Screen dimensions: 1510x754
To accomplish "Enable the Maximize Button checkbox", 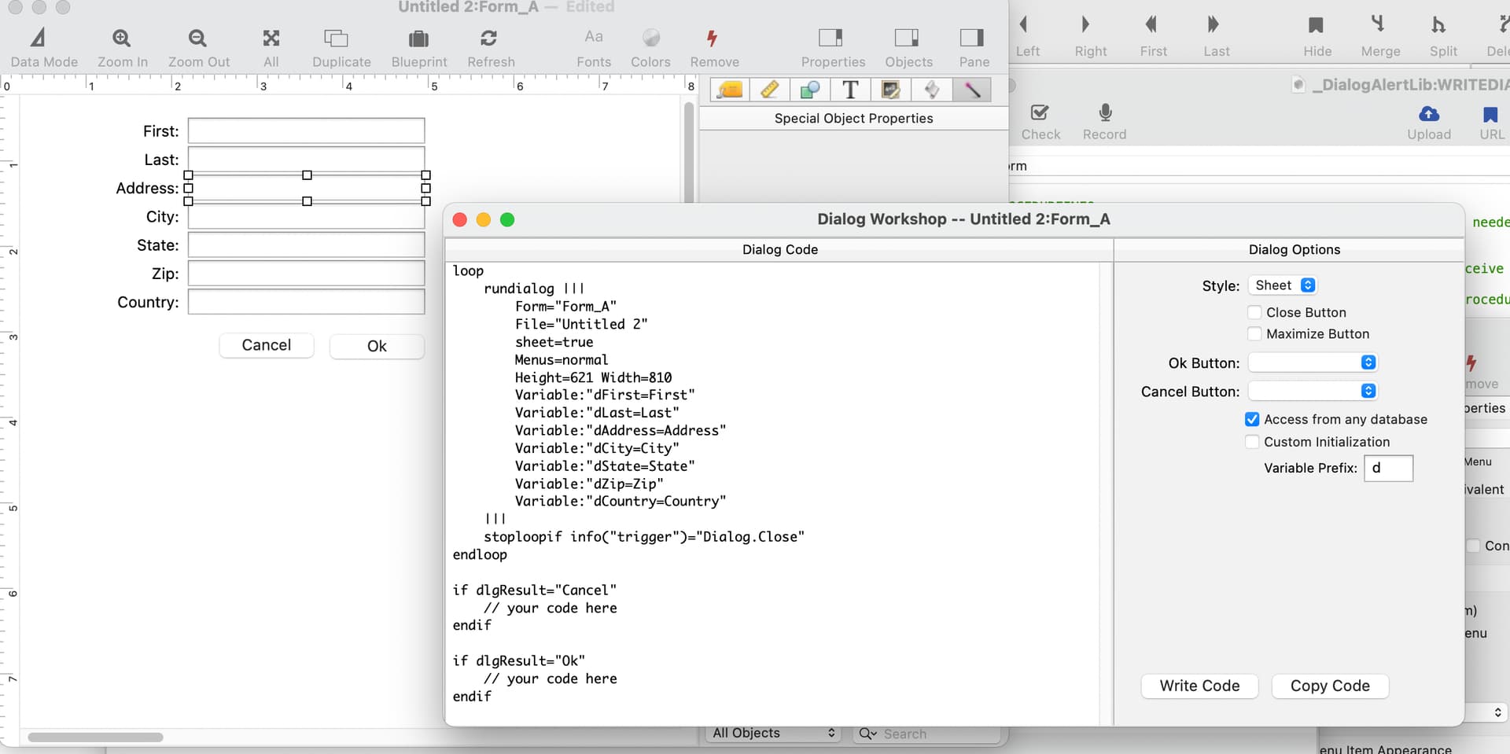I will [x=1255, y=334].
